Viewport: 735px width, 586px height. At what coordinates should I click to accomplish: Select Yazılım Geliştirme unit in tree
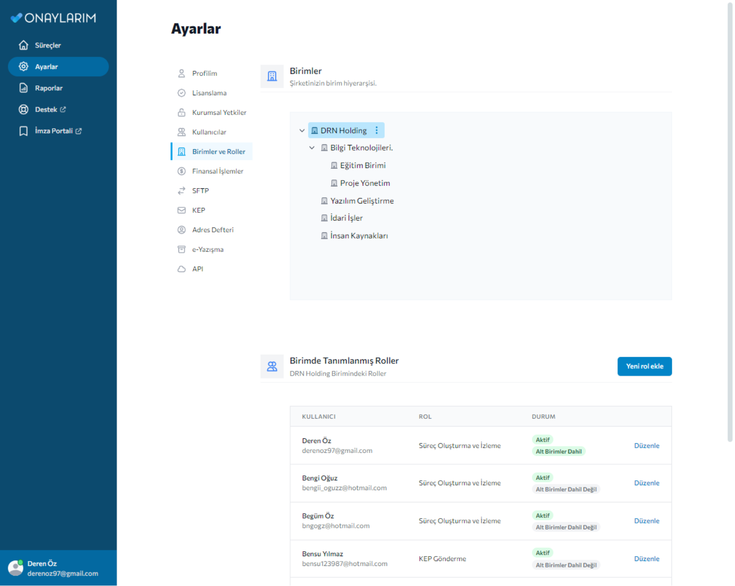(362, 201)
